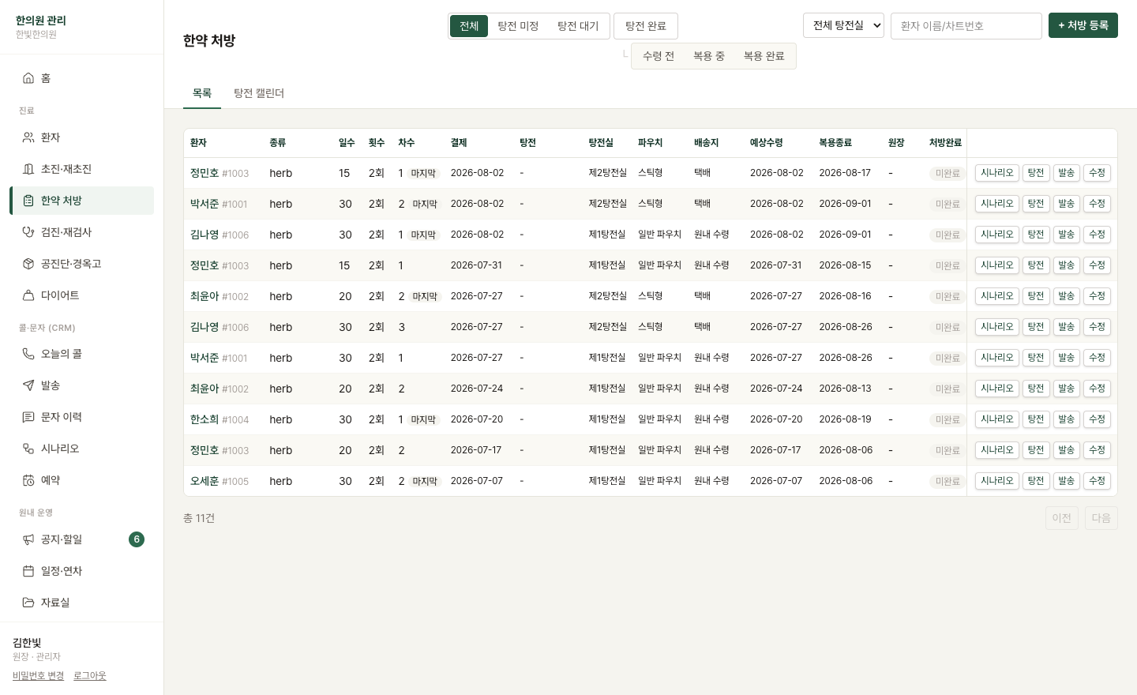Click the 환자 people icon
This screenshot has height=695, width=1137.
click(28, 137)
